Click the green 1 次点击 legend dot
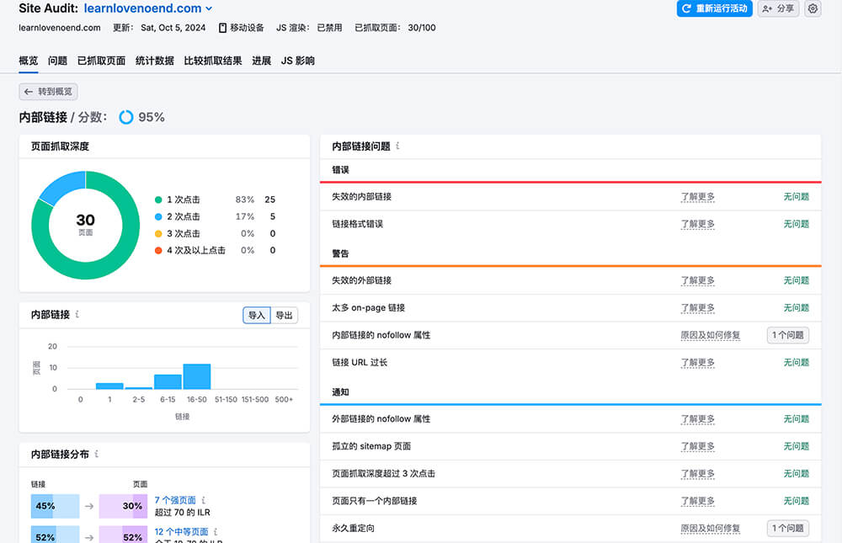The width and height of the screenshot is (842, 543). (x=158, y=200)
